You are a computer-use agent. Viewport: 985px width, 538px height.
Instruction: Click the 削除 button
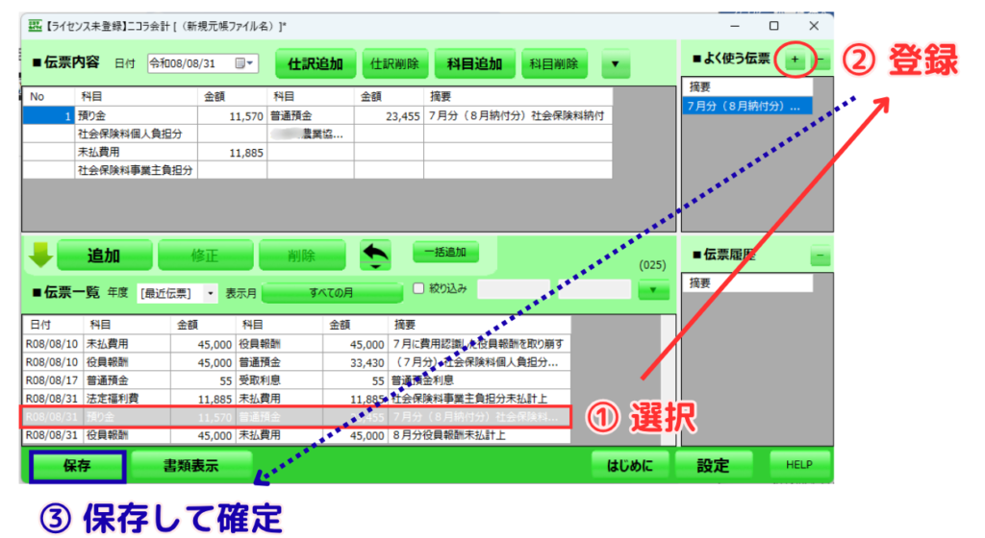tap(301, 256)
